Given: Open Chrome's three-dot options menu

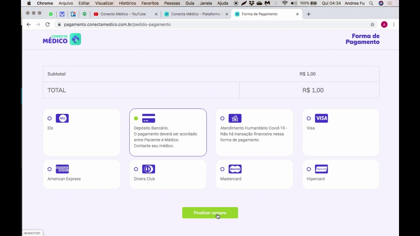Looking at the screenshot, I should pyautogui.click(x=394, y=25).
